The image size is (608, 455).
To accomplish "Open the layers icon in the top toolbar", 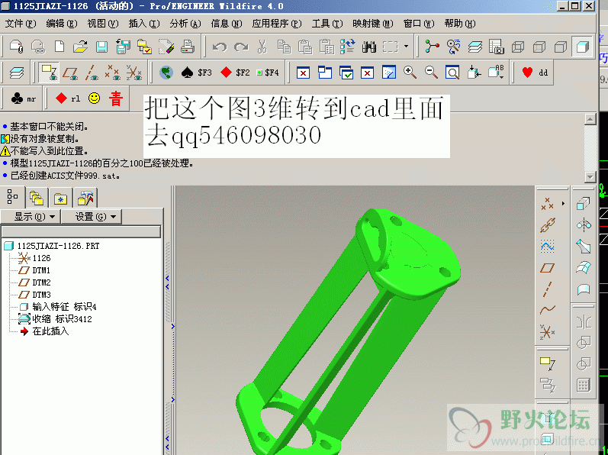I will (x=474, y=47).
